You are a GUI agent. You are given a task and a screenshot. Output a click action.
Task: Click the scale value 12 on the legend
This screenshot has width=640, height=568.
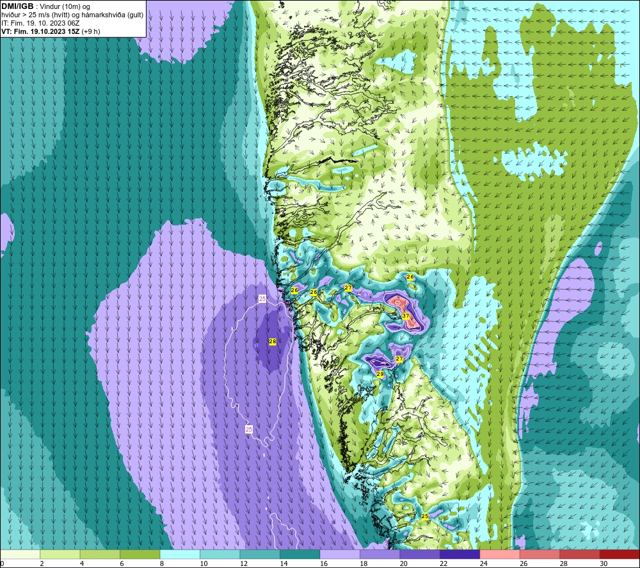coord(244,564)
